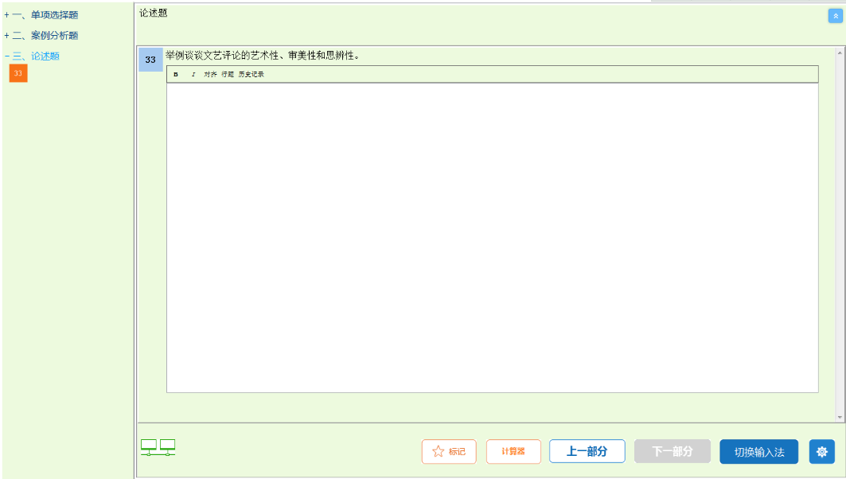Click the question number 33 badge
The image size is (846, 479).
click(150, 60)
